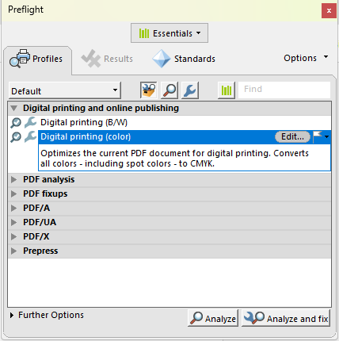Viewport: 339px width, 341px height.
Task: Click in the Find search field
Action: pyautogui.click(x=284, y=90)
